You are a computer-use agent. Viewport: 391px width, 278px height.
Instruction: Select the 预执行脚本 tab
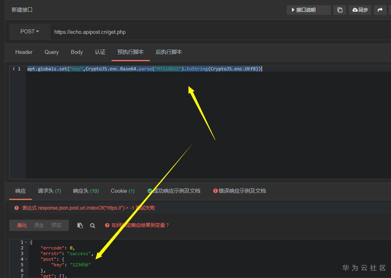click(130, 52)
